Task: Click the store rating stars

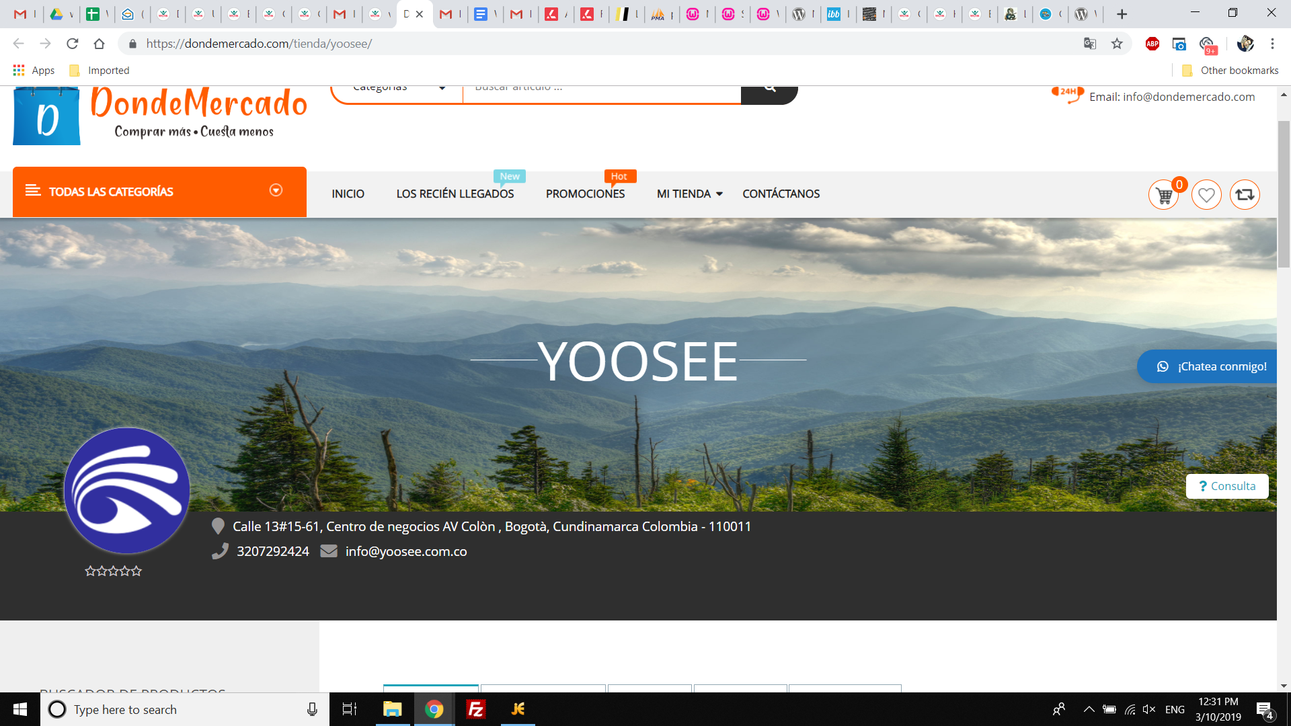Action: 113,571
